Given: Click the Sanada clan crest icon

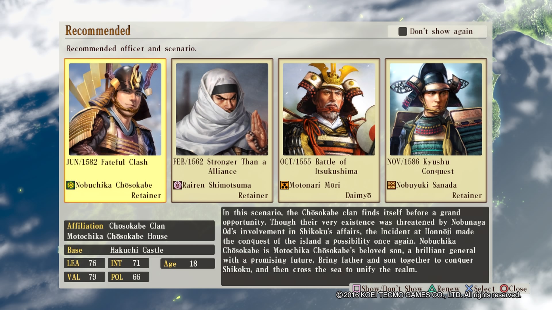Looking at the screenshot, I should 391,185.
